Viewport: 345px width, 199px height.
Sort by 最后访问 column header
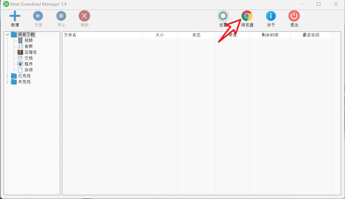tap(311, 35)
